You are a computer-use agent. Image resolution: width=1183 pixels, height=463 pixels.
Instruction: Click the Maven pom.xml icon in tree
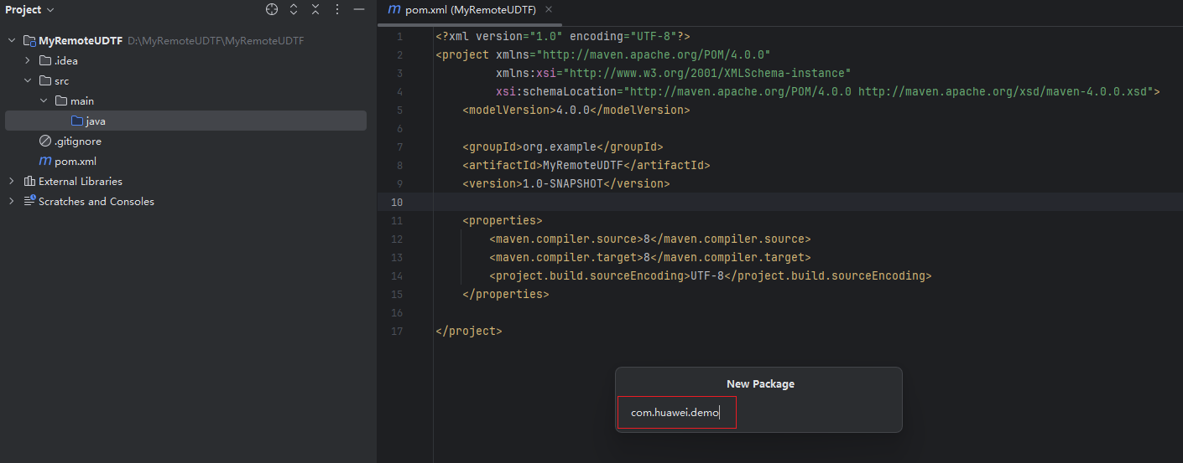45,161
